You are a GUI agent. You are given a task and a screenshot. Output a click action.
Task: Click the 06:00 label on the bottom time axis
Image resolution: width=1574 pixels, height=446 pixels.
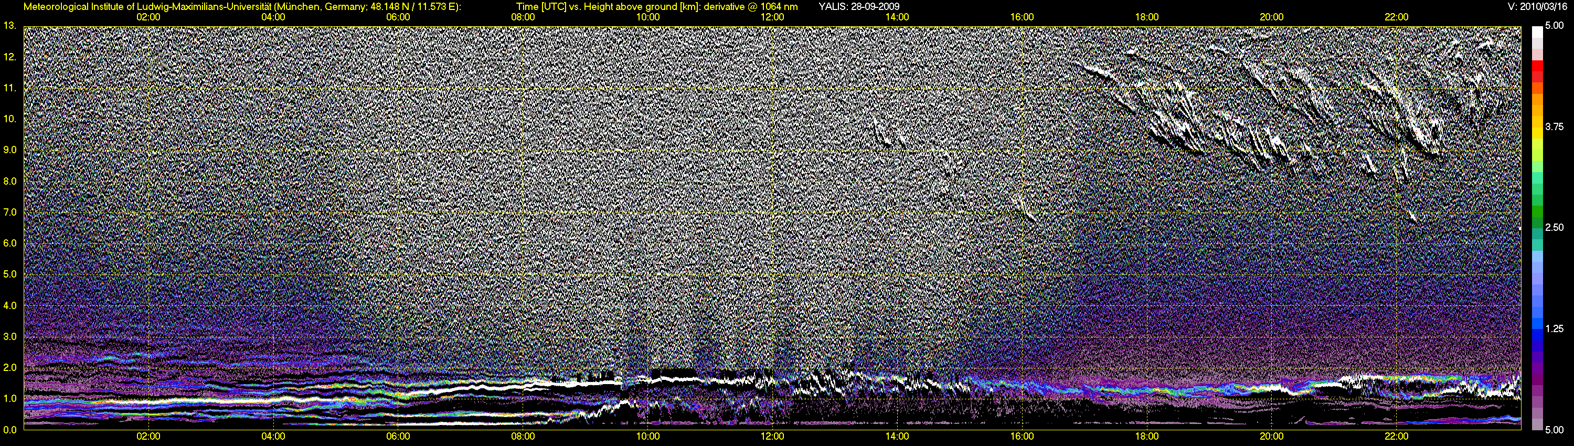point(398,436)
